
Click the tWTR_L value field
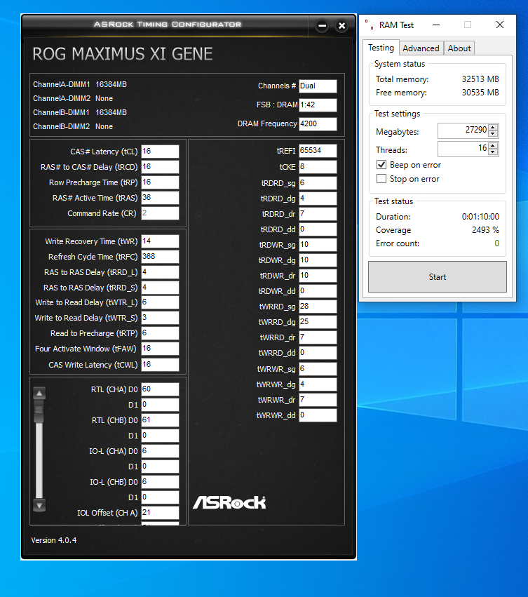click(x=160, y=302)
